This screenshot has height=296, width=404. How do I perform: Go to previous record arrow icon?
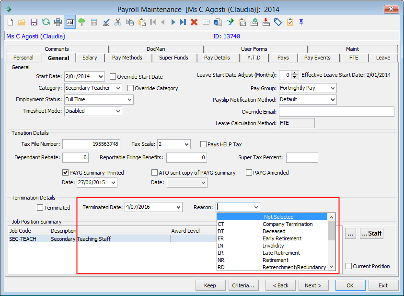pos(163,22)
